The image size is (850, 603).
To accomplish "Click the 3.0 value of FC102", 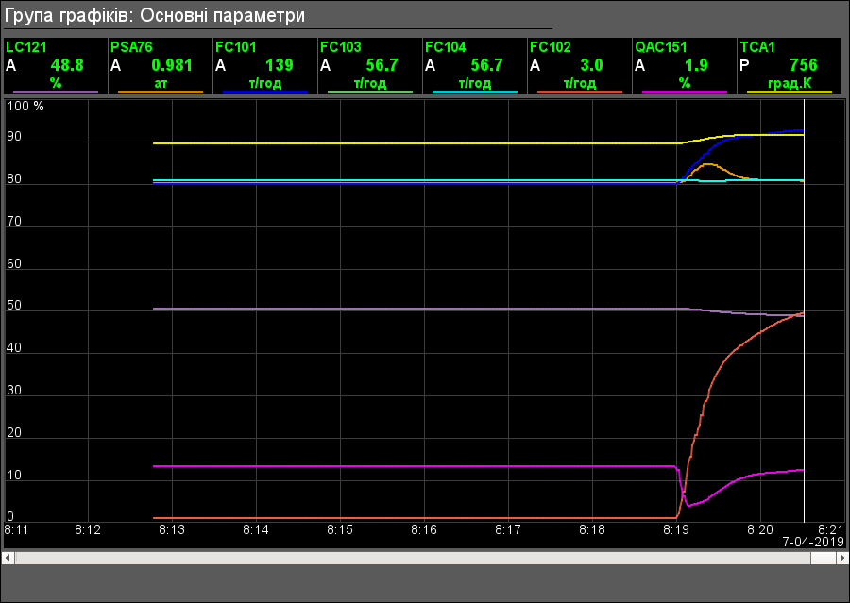I will [x=591, y=65].
